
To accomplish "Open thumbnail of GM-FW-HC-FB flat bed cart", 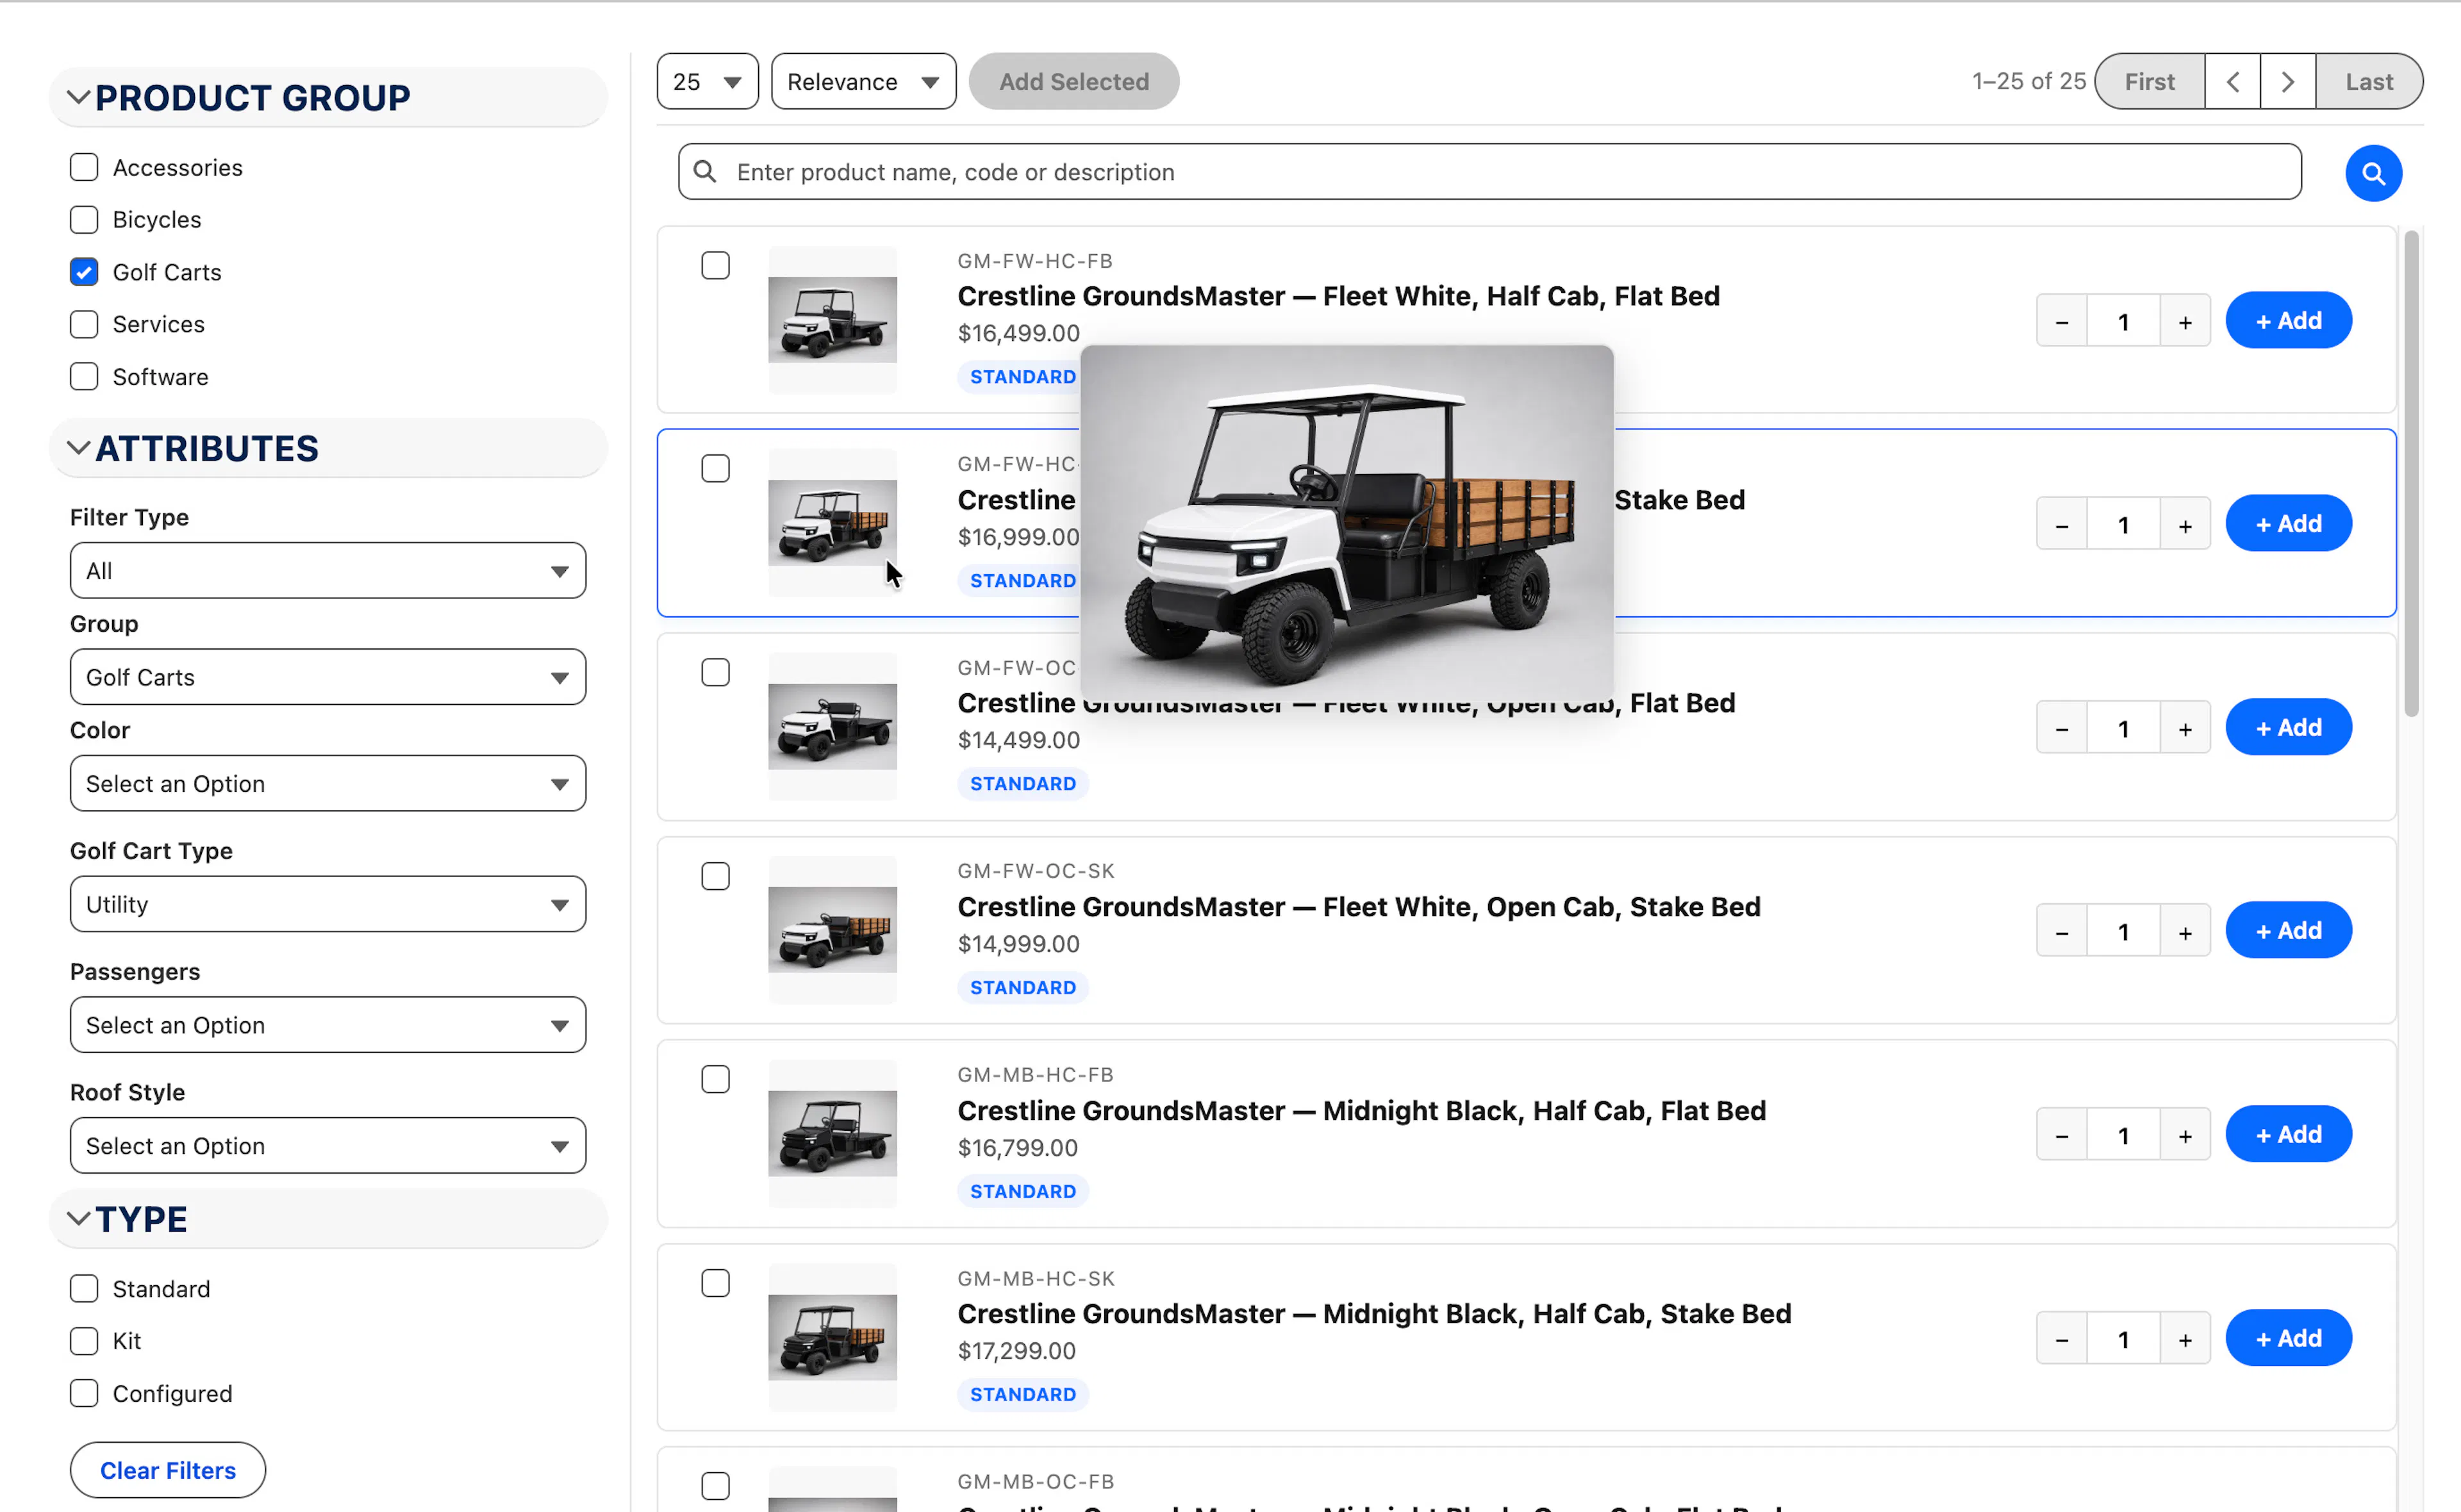I will coord(832,320).
